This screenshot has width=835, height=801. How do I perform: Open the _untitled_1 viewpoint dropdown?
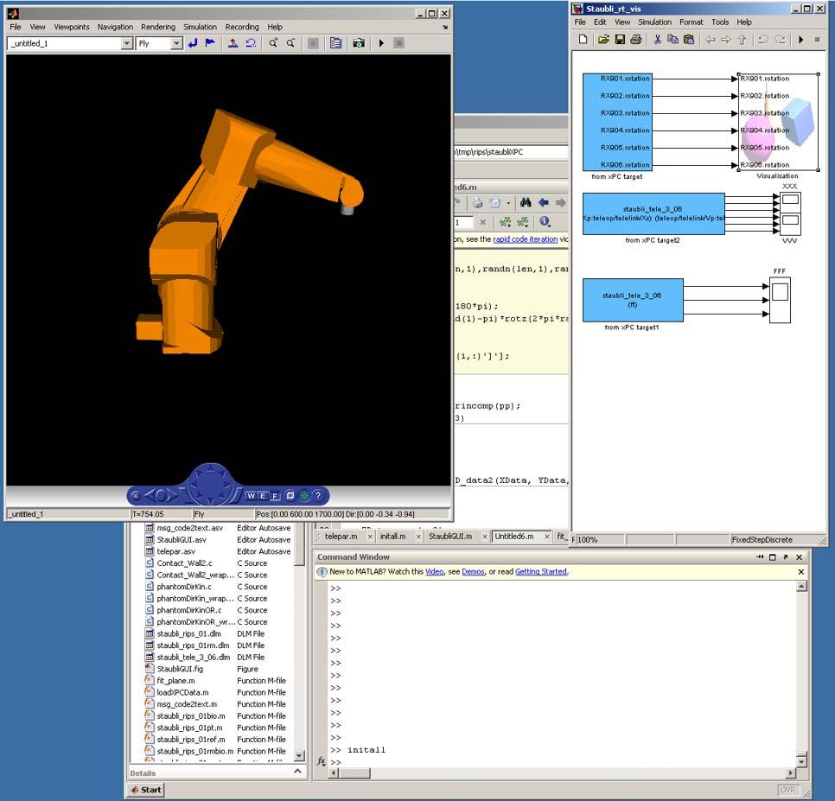pos(127,44)
